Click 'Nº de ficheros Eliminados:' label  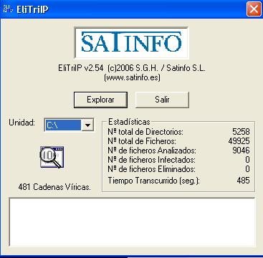(x=151, y=169)
